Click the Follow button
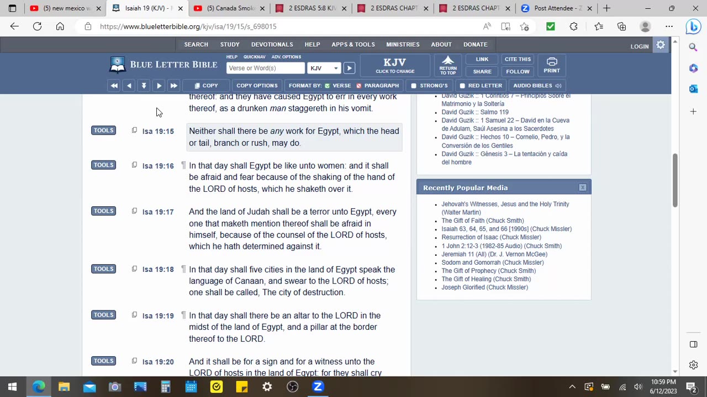Image resolution: width=707 pixels, height=397 pixels. [x=518, y=72]
